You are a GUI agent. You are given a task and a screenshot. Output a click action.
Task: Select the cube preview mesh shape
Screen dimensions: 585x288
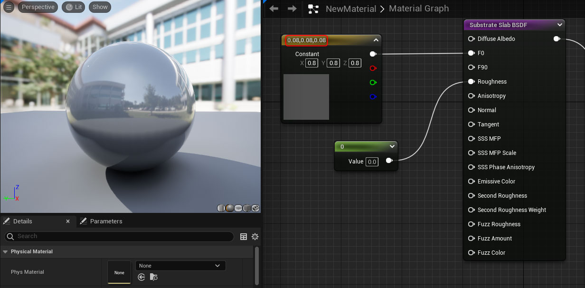[x=246, y=208]
